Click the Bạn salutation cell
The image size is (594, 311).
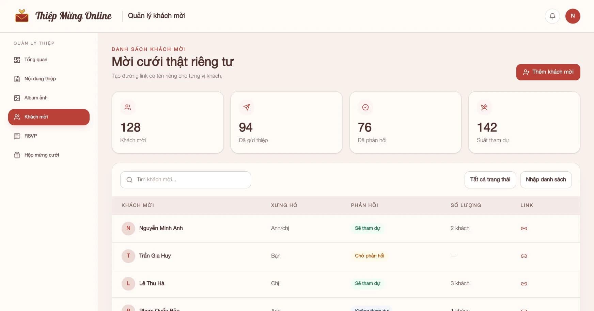pos(276,256)
